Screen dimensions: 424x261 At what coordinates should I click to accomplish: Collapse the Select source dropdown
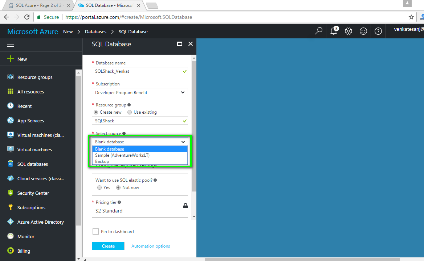(140, 142)
